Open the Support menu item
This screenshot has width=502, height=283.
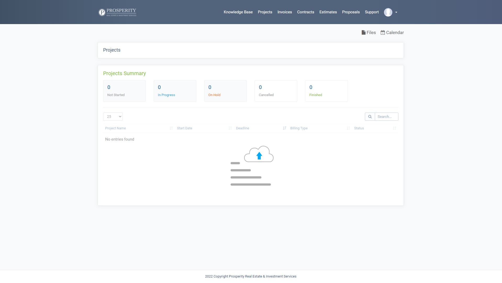(x=372, y=12)
